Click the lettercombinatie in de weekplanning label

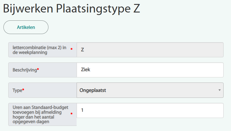39,50
